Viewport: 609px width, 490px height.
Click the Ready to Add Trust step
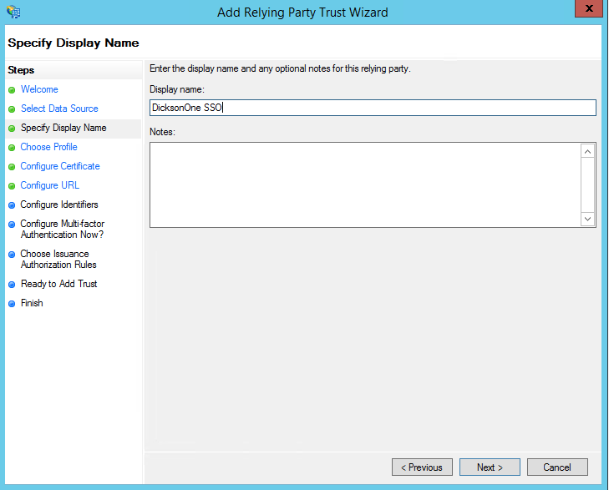59,284
